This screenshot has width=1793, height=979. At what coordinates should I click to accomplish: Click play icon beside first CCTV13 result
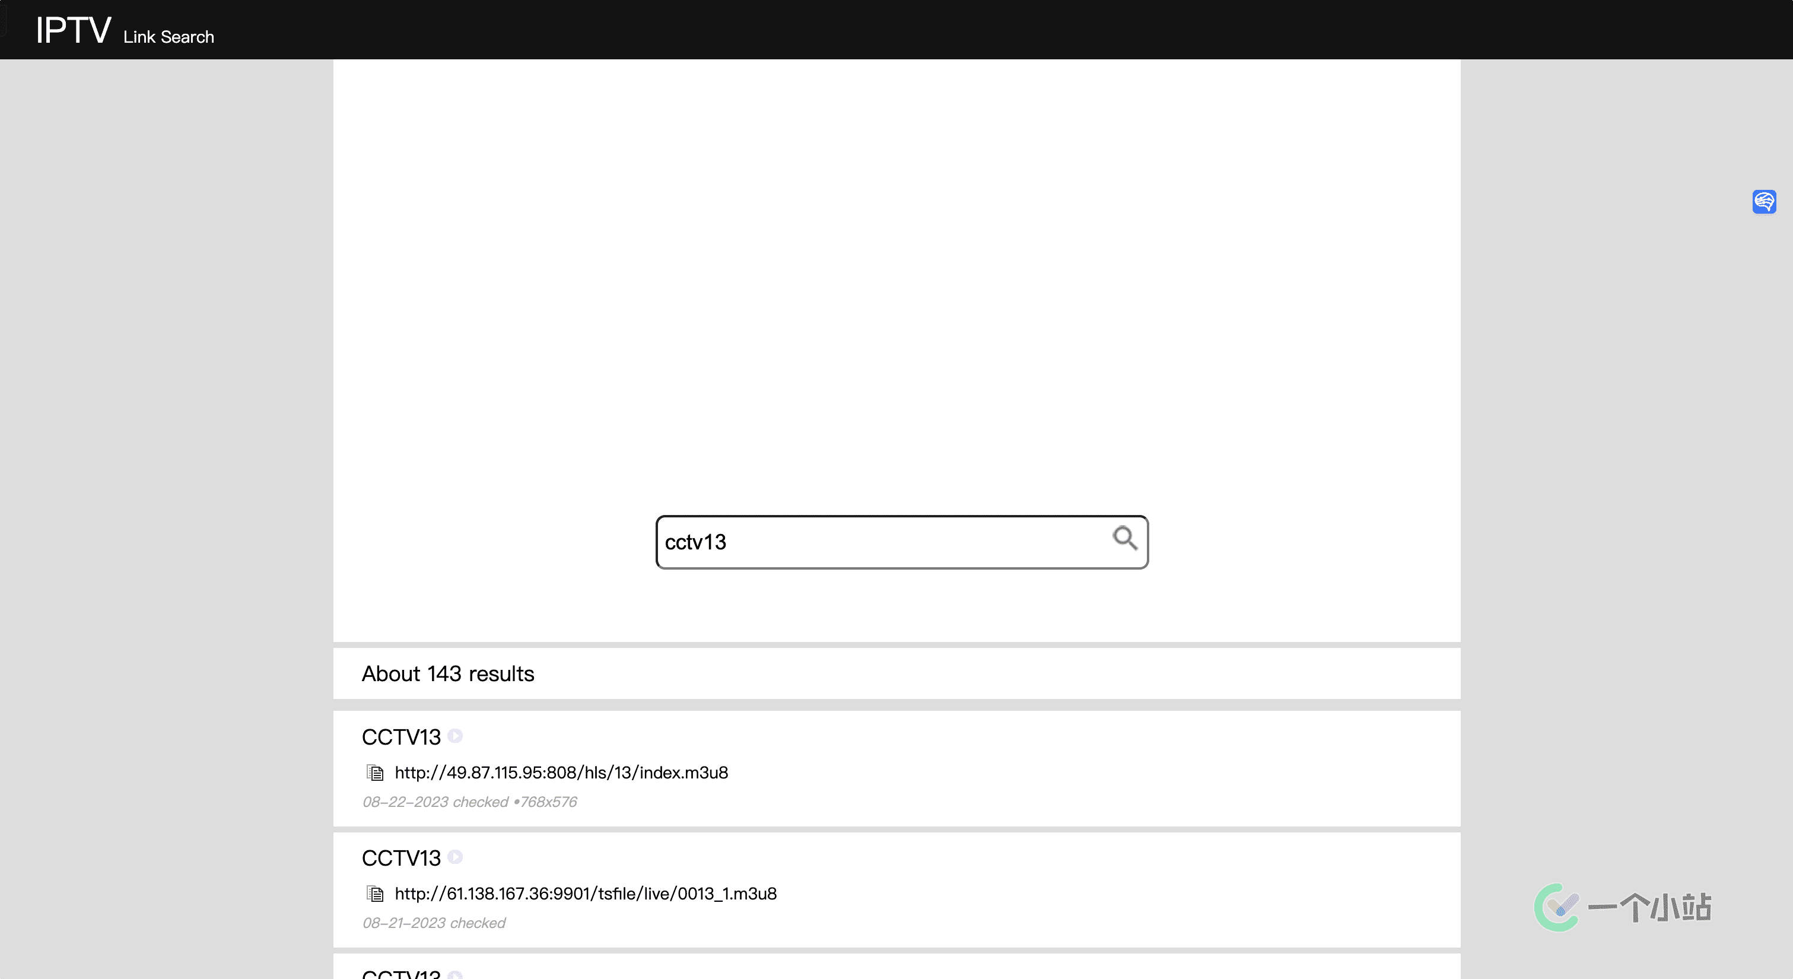(x=455, y=736)
